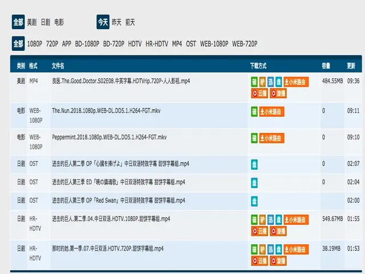Click file name 进击的巨人第三季 OP Red Swan
The image size is (365, 274).
119,200
